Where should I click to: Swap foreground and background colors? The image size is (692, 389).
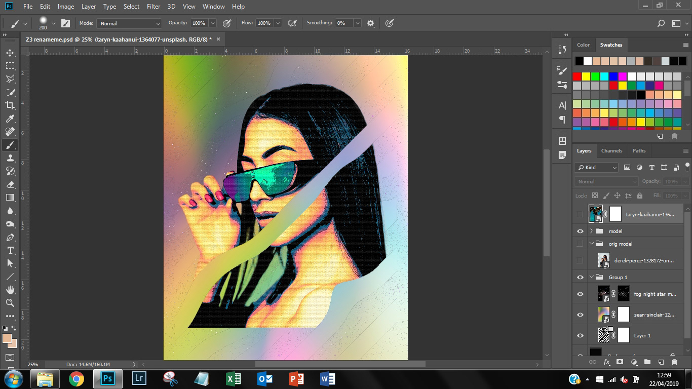tap(14, 328)
